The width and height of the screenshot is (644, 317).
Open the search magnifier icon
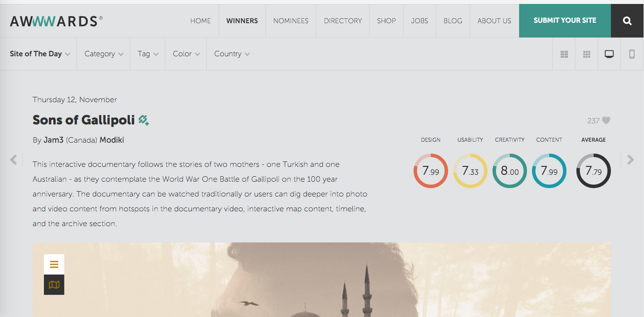tap(627, 21)
